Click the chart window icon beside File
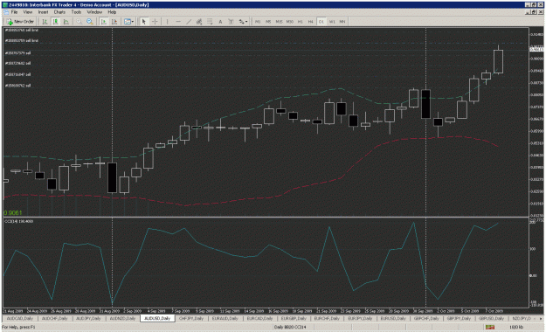546x332 pixels. pyautogui.click(x=5, y=12)
